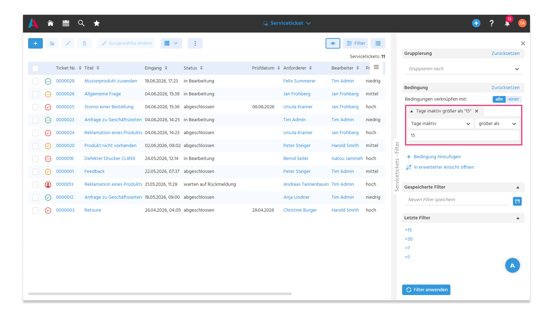Go to the home dashboard icon
This screenshot has width=553, height=315.
tap(50, 23)
